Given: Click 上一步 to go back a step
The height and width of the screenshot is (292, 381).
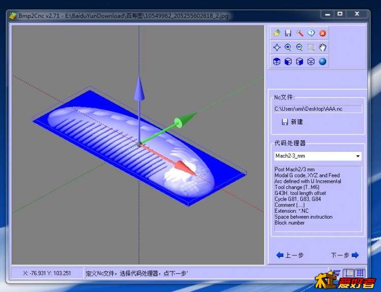Looking at the screenshot, I should pos(290,255).
